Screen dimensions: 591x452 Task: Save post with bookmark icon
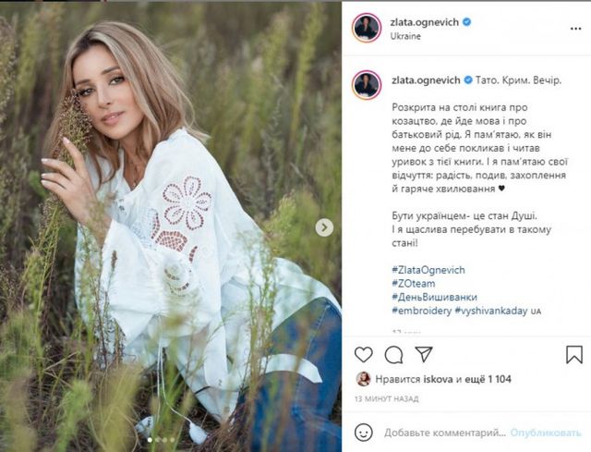(x=573, y=354)
